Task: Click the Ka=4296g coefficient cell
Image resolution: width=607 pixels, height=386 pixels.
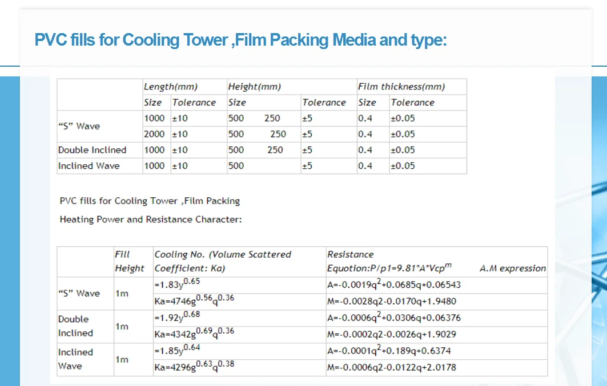Action: pos(194,367)
